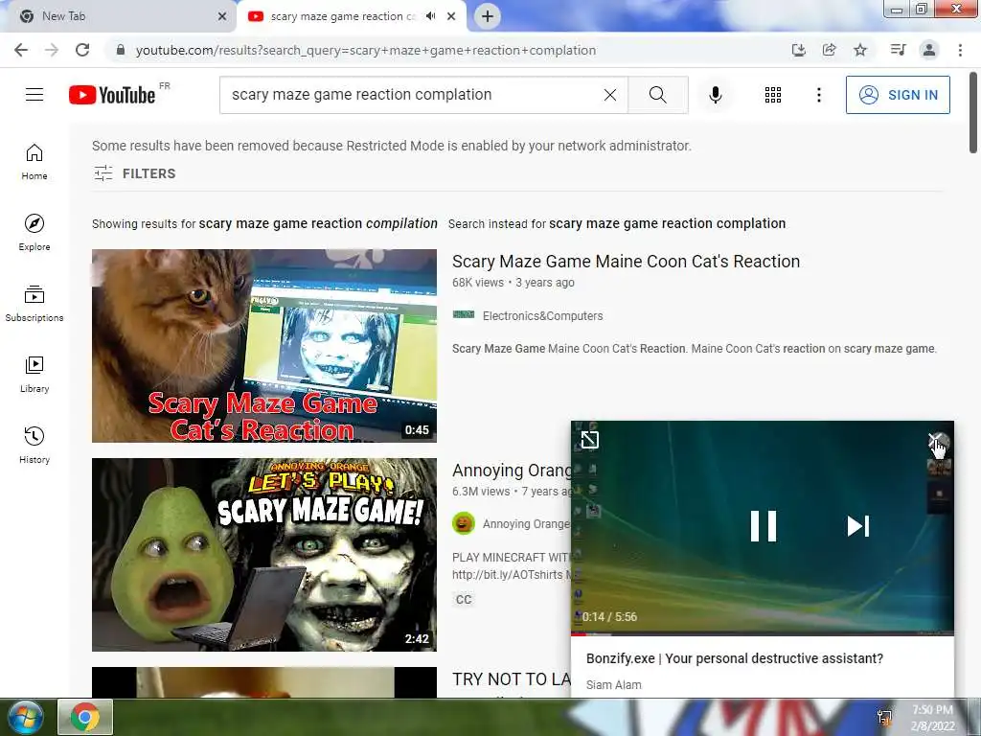Pause the miniplayer video
Image resolution: width=981 pixels, height=736 pixels.
(x=763, y=526)
